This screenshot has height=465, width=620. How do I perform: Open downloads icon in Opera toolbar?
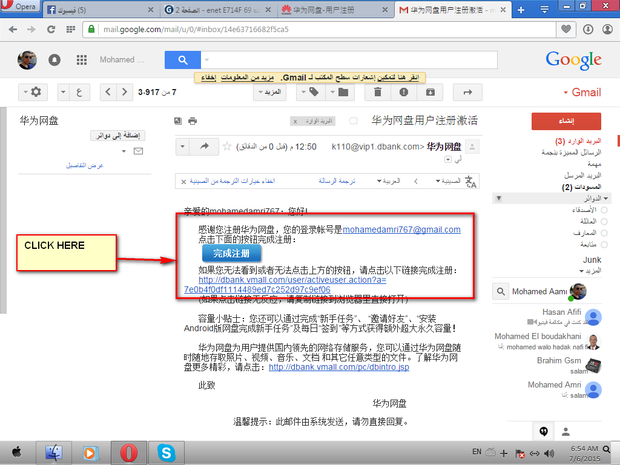[x=588, y=29]
